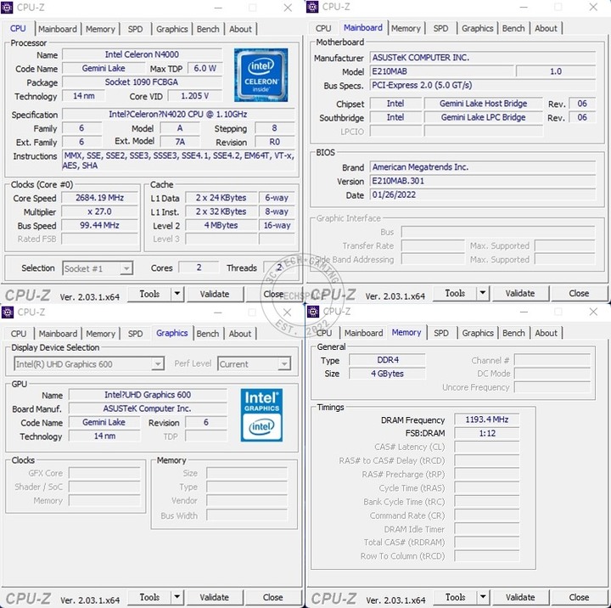
Task: Click the Gemini Lake Host Bridge field
Action: (x=484, y=104)
